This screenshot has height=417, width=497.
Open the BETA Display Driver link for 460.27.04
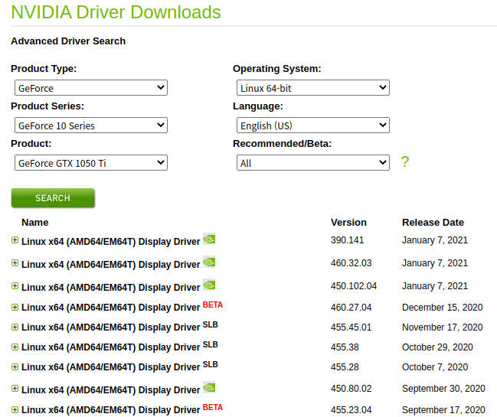[110, 308]
